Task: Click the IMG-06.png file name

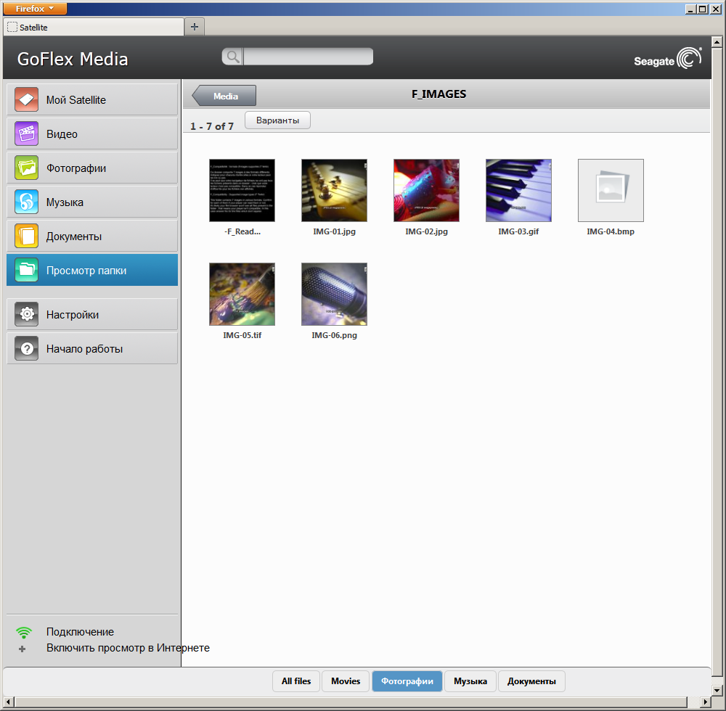Action: point(334,335)
